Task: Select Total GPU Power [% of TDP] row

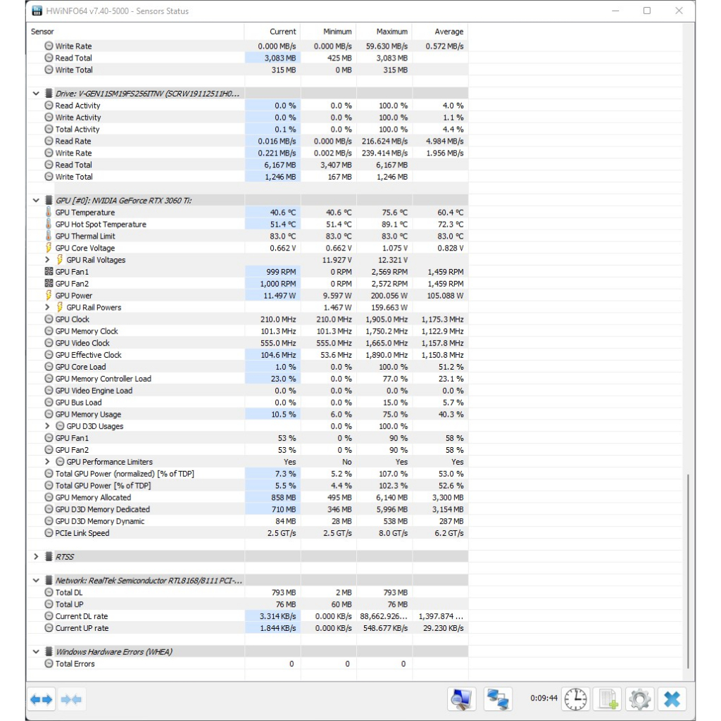Action: (248, 485)
